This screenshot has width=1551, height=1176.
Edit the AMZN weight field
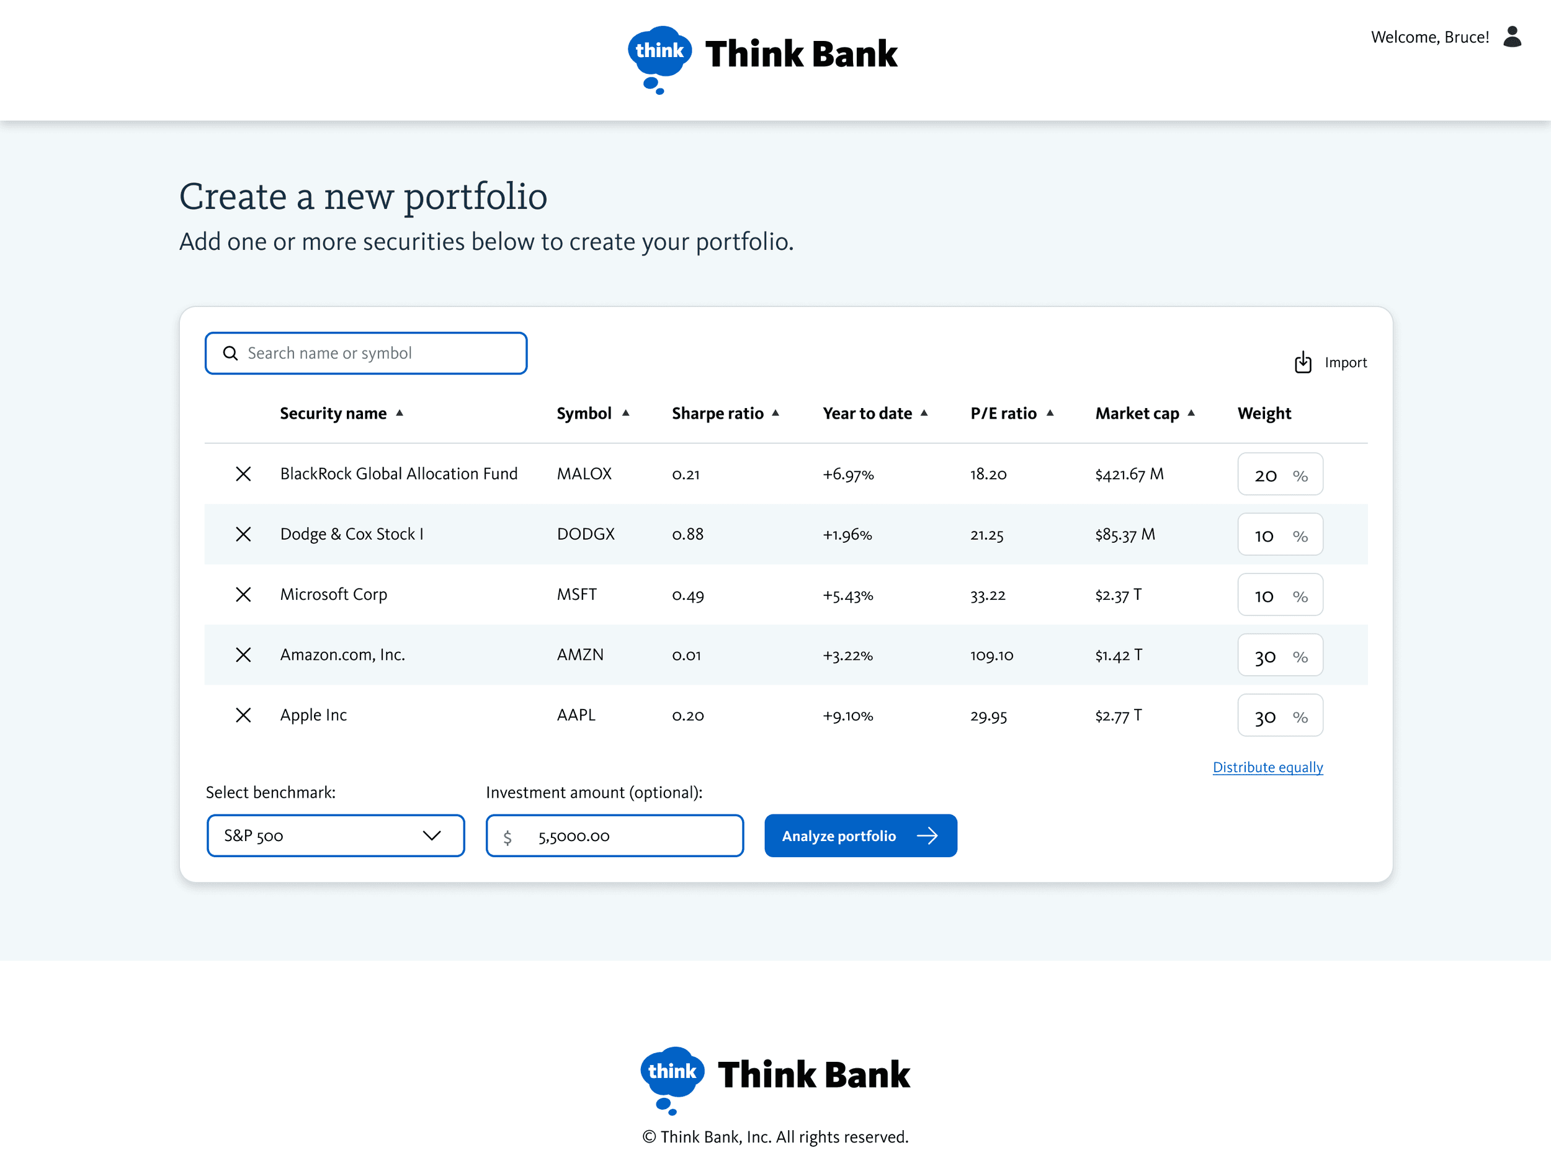click(1281, 655)
